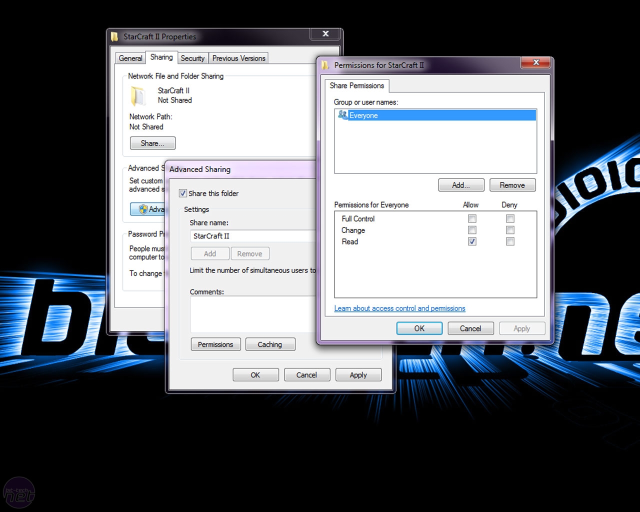
Task: Open the Advanced Sharing shield button
Action: pos(148,209)
